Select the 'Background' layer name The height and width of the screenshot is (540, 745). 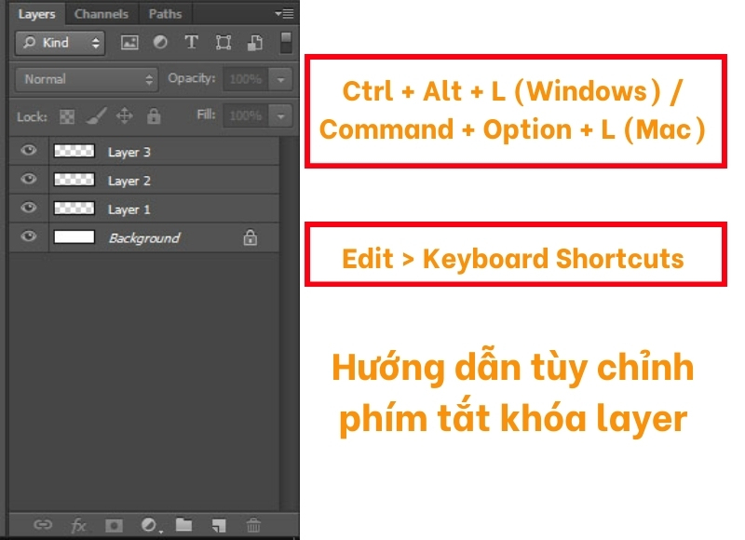pos(144,238)
